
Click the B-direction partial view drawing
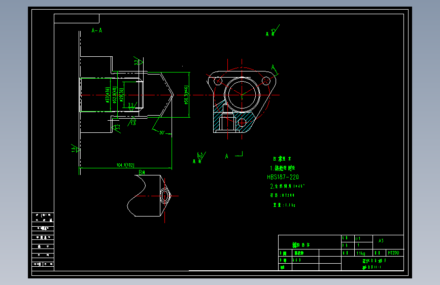point(149,196)
